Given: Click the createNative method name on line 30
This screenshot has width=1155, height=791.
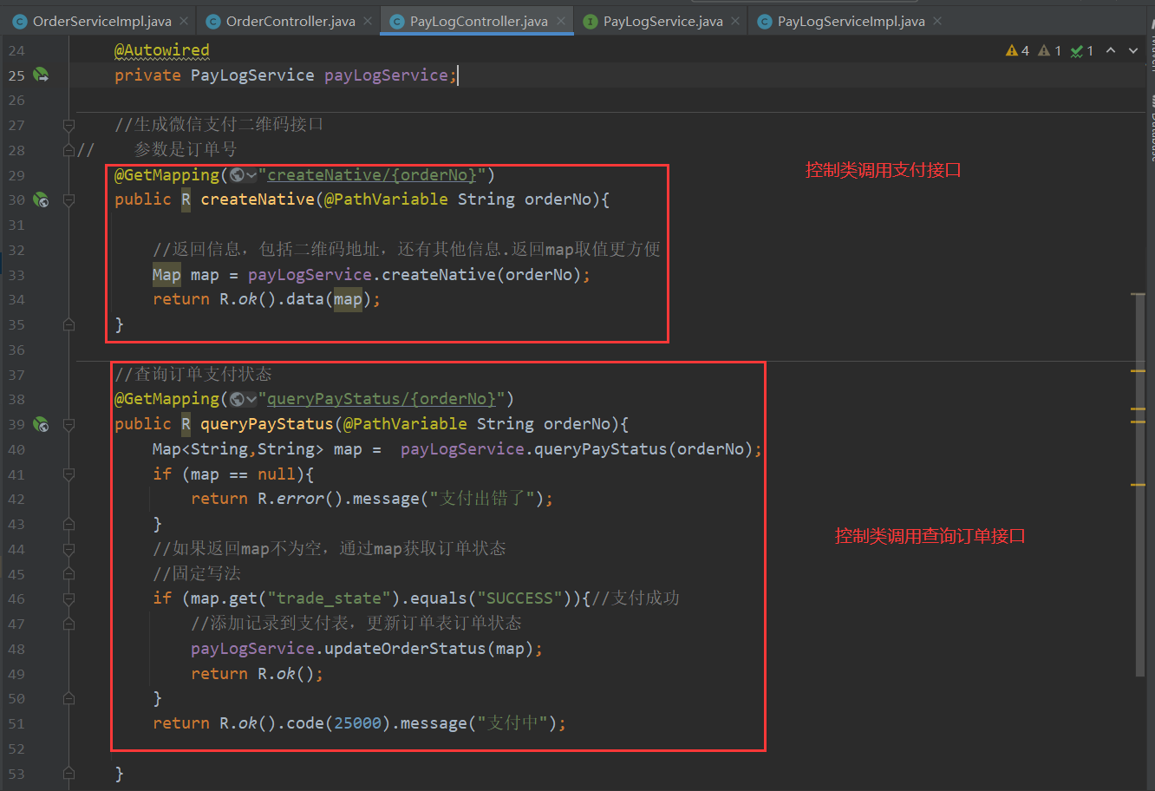Looking at the screenshot, I should coord(258,199).
